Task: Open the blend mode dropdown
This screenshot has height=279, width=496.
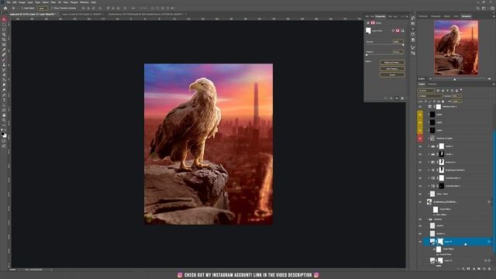Action: click(430, 96)
